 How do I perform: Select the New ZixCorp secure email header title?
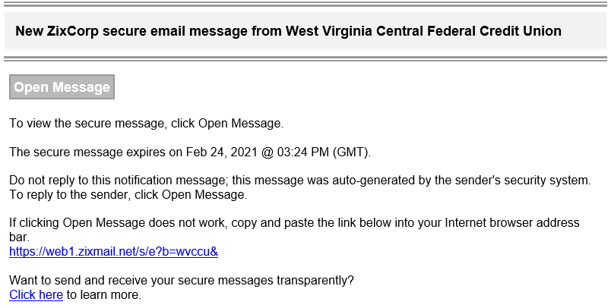pyautogui.click(x=288, y=31)
